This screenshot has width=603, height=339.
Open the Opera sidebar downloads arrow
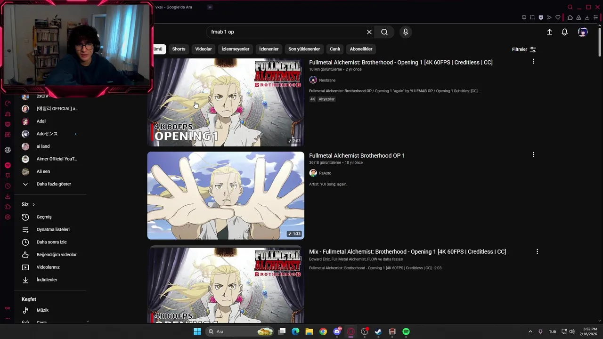point(8,196)
